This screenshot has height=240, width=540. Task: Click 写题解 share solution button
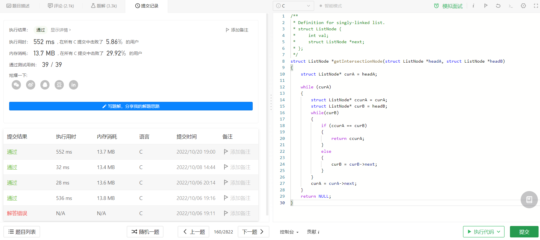[131, 106]
